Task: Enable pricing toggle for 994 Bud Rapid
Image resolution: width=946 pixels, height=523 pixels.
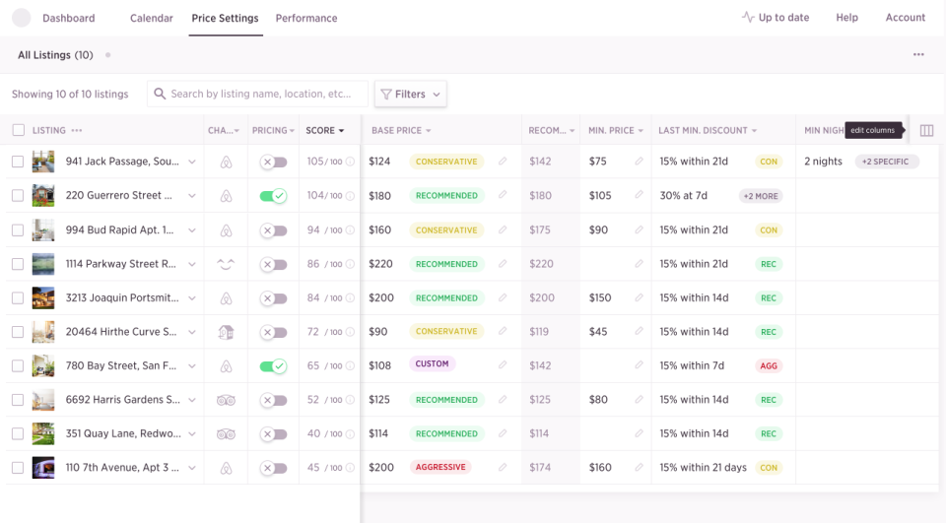Action: (273, 230)
